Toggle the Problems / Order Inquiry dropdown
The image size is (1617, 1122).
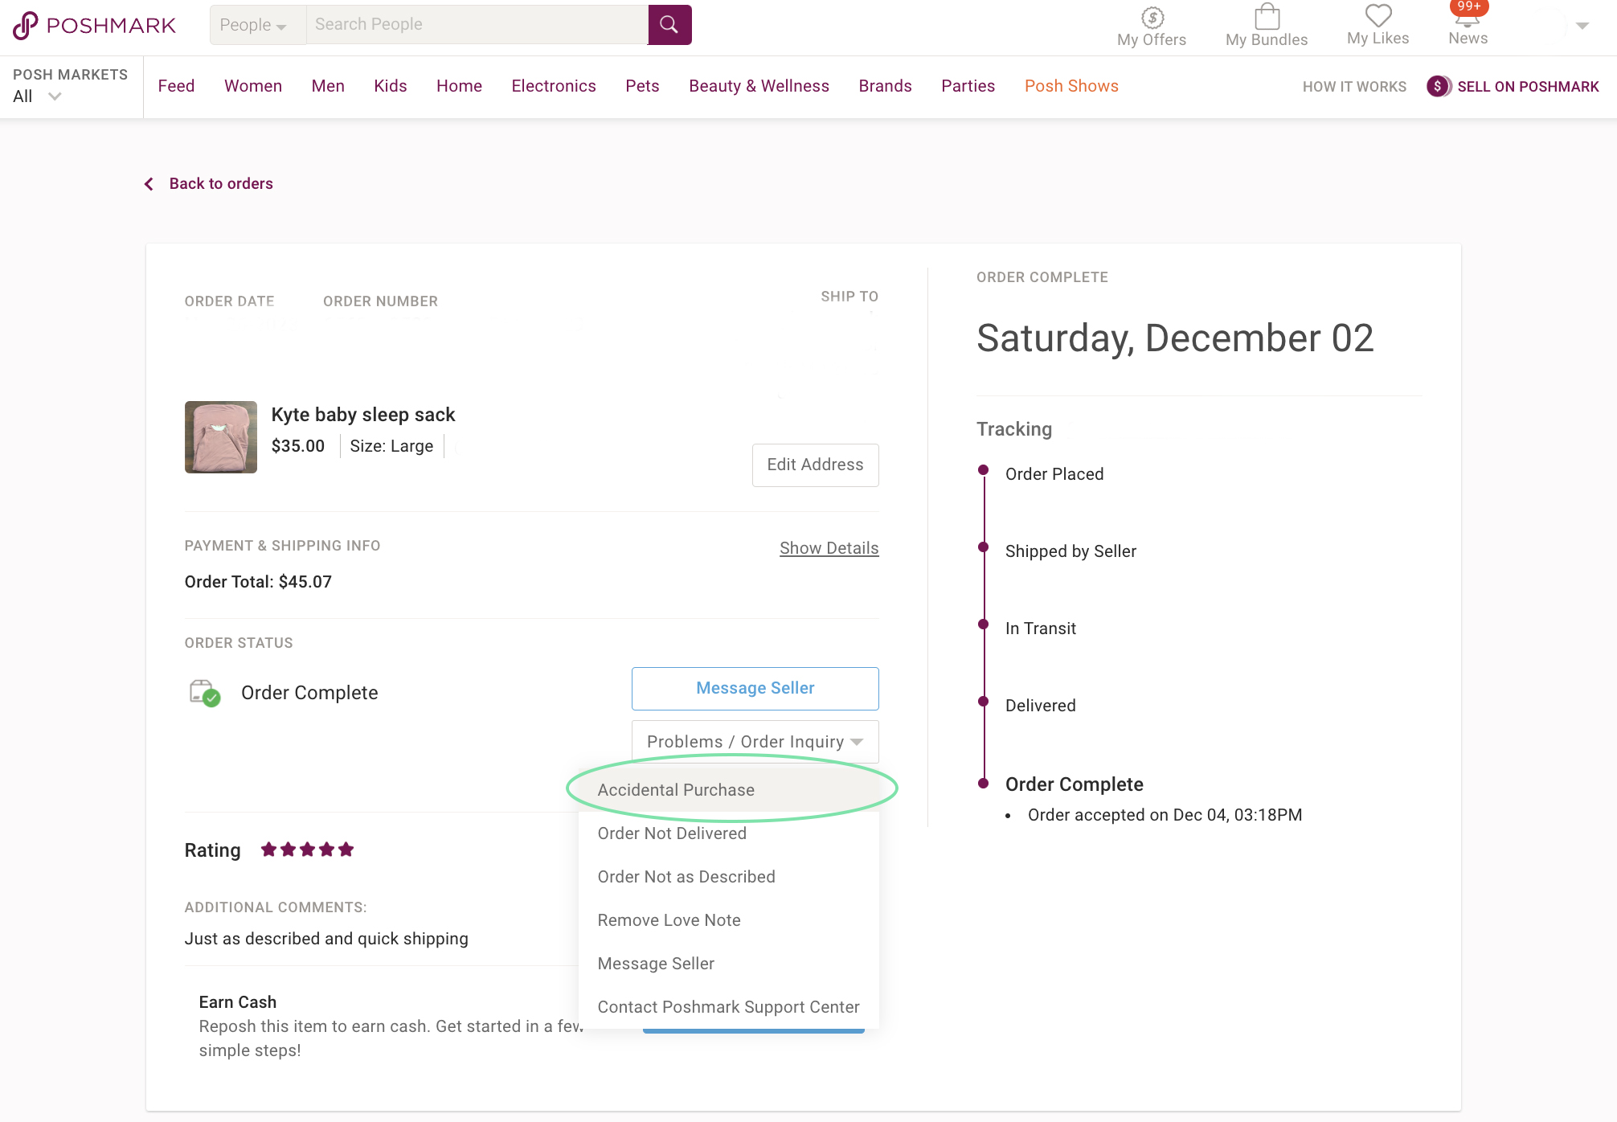755,742
